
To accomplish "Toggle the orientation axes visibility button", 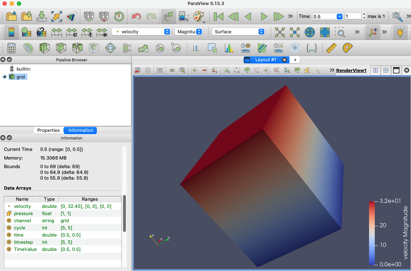I will point(373,32).
